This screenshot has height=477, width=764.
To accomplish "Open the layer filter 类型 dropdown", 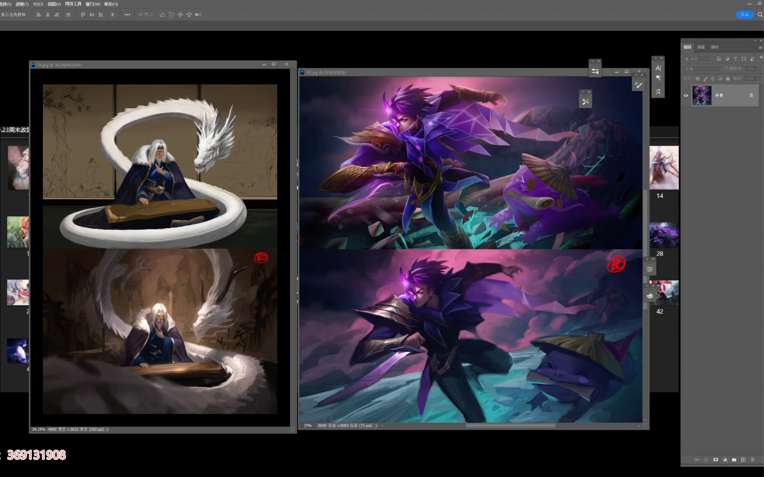I will (697, 59).
